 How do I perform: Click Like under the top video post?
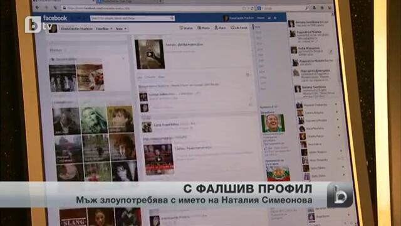[x=140, y=77]
